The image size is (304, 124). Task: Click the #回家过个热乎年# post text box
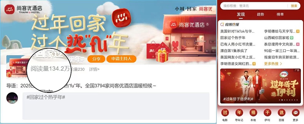(x=116, y=106)
